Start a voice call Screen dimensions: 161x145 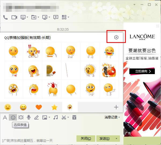tap(5, 17)
